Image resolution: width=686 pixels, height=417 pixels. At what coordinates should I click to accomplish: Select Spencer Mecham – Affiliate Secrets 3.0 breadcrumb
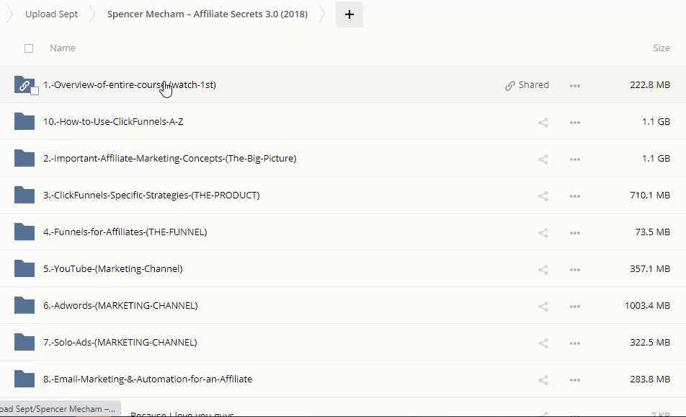[207, 14]
